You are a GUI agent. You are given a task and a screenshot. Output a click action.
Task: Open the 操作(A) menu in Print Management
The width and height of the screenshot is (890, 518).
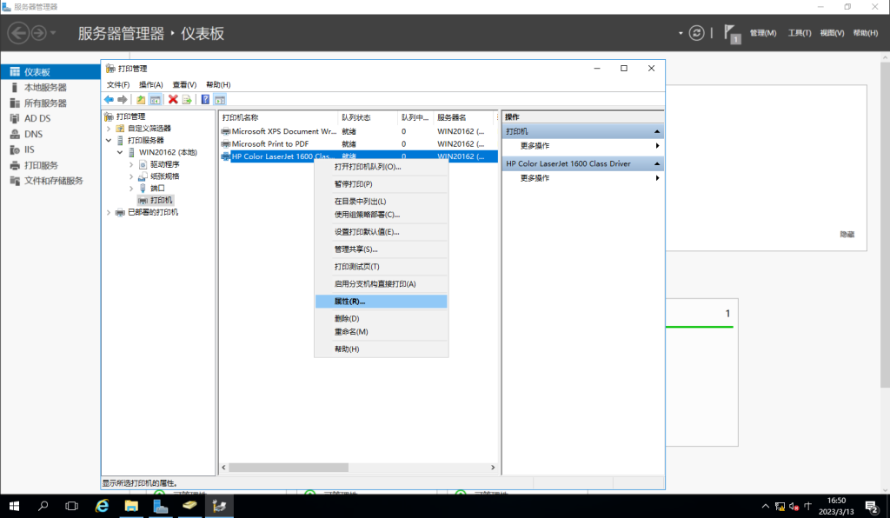pyautogui.click(x=151, y=84)
